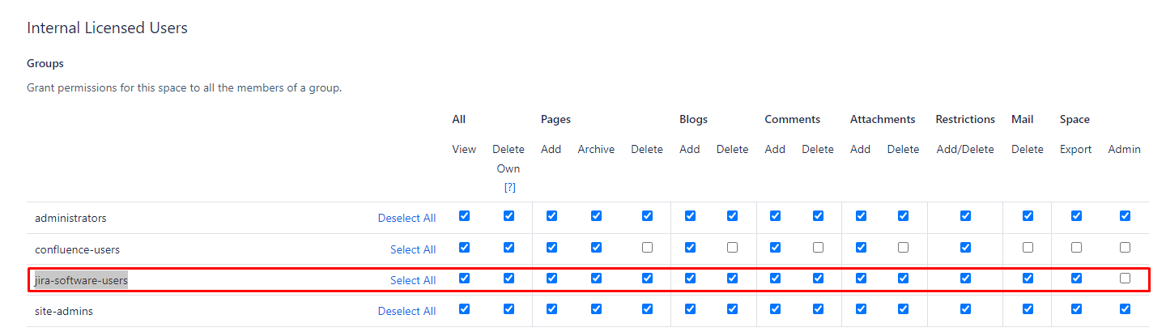Uncheck Blogs Add for site-admins
1166x336 pixels.
690,309
